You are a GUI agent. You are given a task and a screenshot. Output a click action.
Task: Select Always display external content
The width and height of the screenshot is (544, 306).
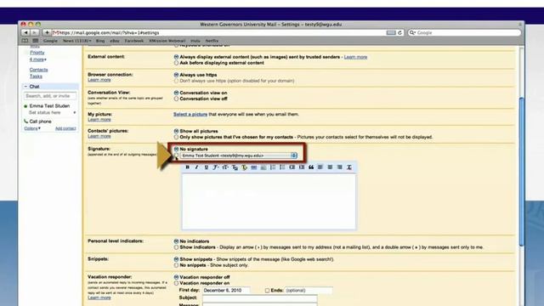176,57
